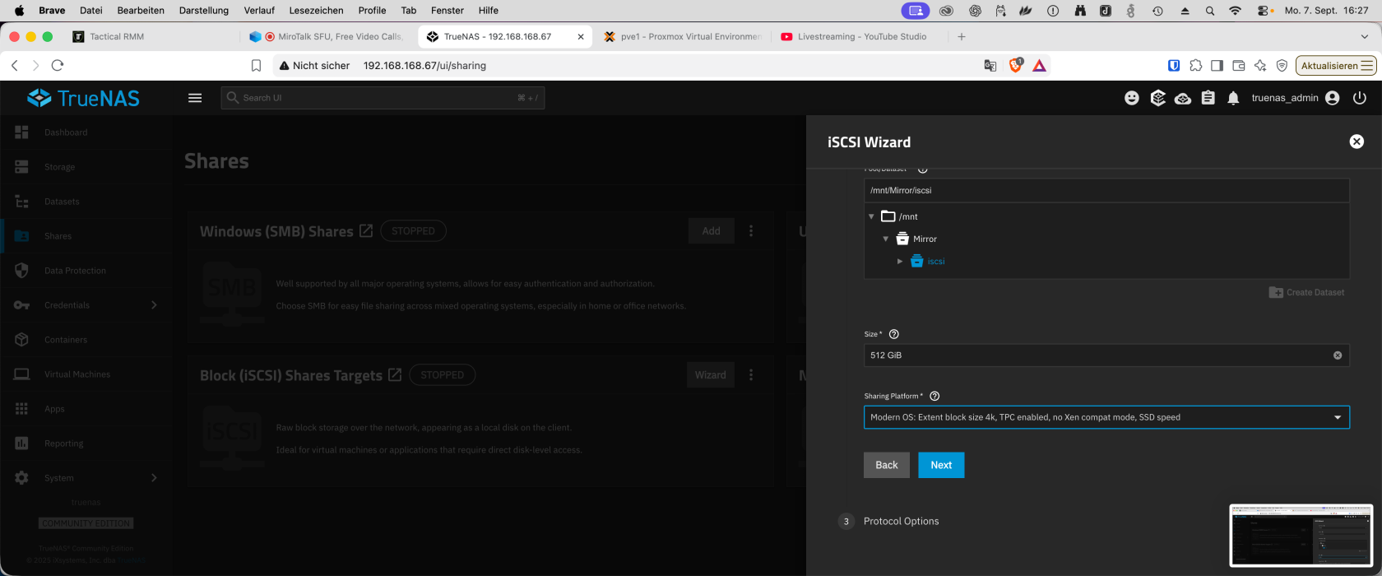The height and width of the screenshot is (576, 1382).
Task: Click Wizard for Block iSCSI Shares
Action: pyautogui.click(x=711, y=374)
